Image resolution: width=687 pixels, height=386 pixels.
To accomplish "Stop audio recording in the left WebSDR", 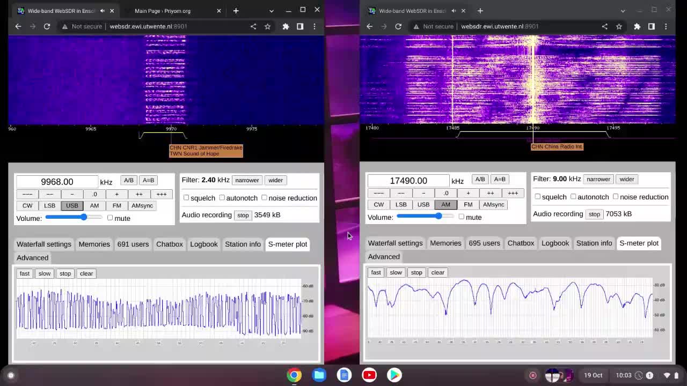I will 243,215.
